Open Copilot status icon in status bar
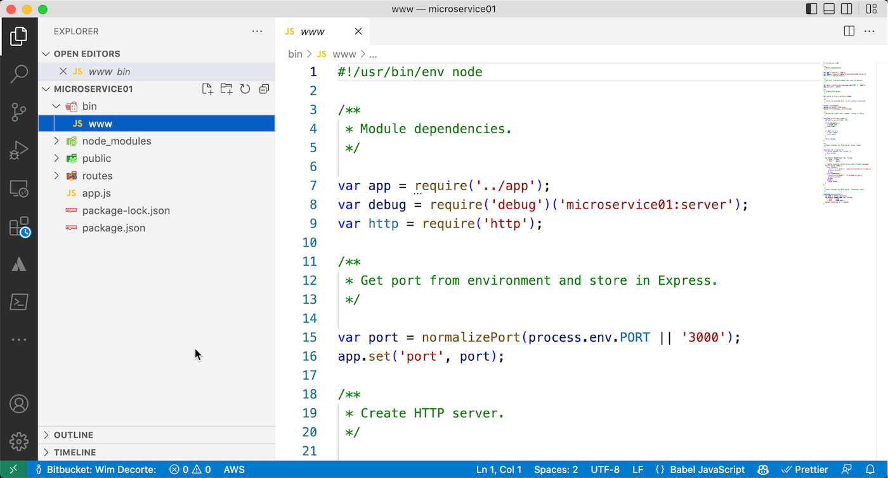This screenshot has height=478, width=888. pos(764,470)
